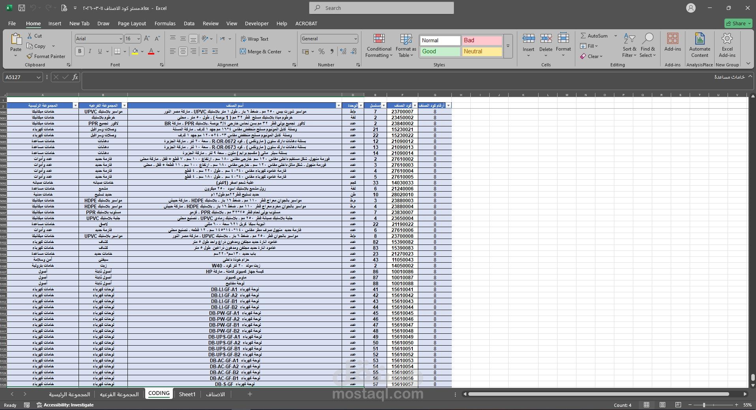Increase decimal places
This screenshot has width=756, height=410.
[343, 51]
